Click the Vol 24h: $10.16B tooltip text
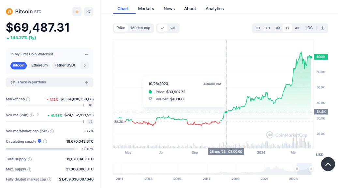 (x=169, y=99)
